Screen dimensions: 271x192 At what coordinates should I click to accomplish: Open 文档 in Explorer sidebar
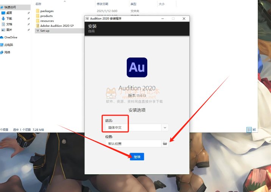point(9,24)
